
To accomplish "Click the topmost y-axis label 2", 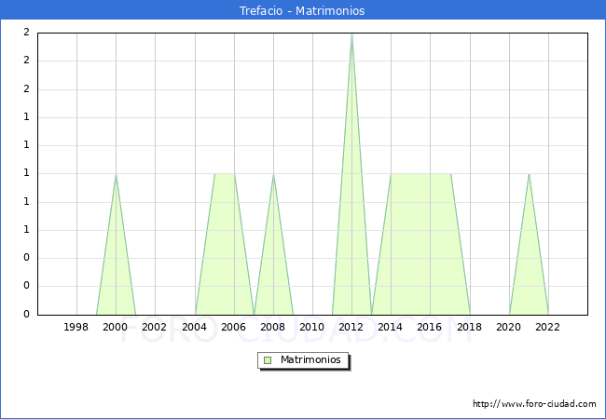I will pyautogui.click(x=26, y=33).
